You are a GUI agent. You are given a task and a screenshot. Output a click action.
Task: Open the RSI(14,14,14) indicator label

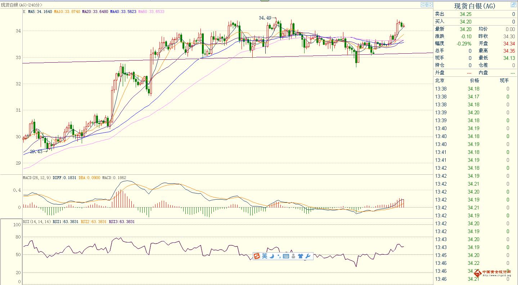click(x=37, y=222)
